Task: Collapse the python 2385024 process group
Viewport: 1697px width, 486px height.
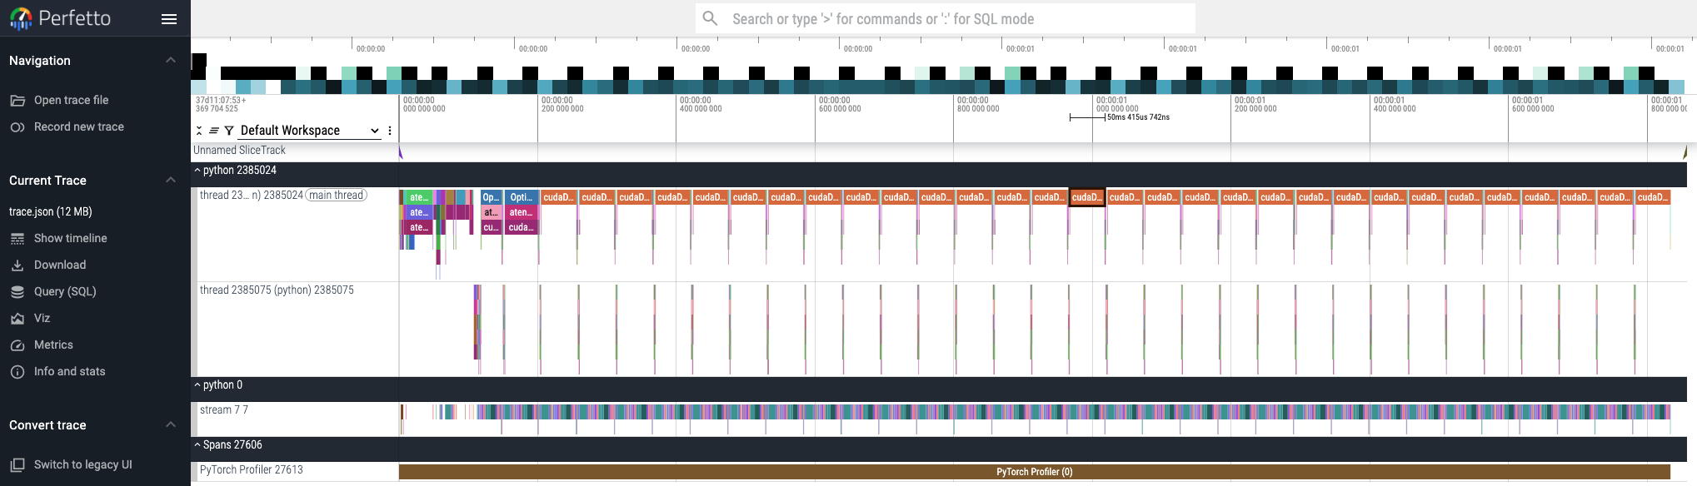Action: point(197,171)
